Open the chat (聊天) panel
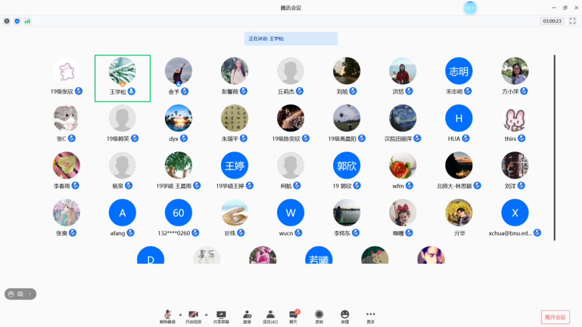This screenshot has height=327, width=582. [293, 316]
